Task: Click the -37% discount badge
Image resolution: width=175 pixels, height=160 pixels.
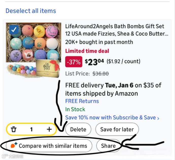Action: click(x=74, y=62)
